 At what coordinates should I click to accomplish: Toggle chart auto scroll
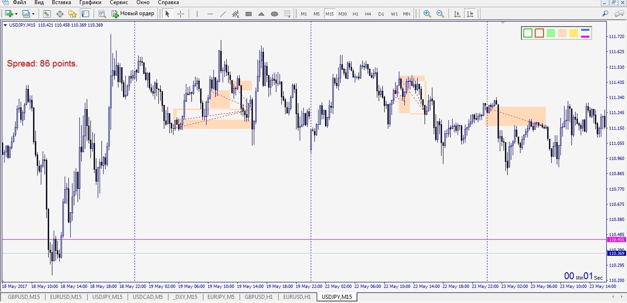(x=457, y=14)
